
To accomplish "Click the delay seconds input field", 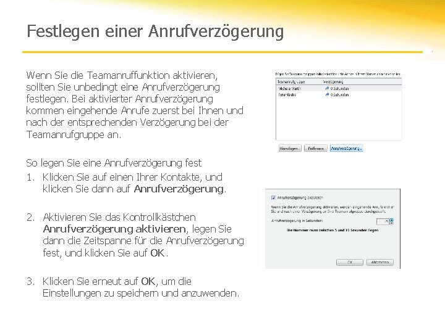I will [383, 221].
